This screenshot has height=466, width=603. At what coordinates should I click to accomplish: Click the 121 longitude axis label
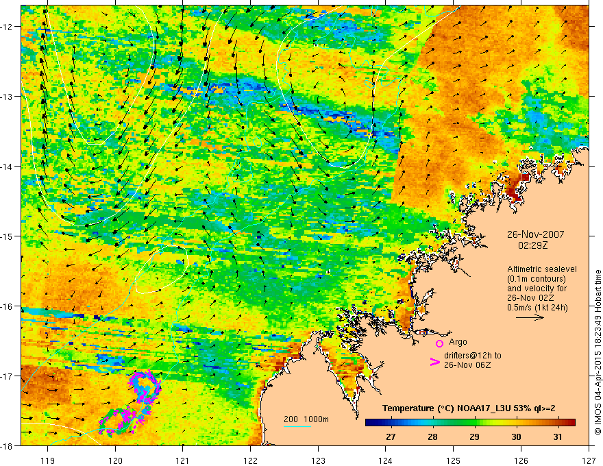click(x=183, y=461)
